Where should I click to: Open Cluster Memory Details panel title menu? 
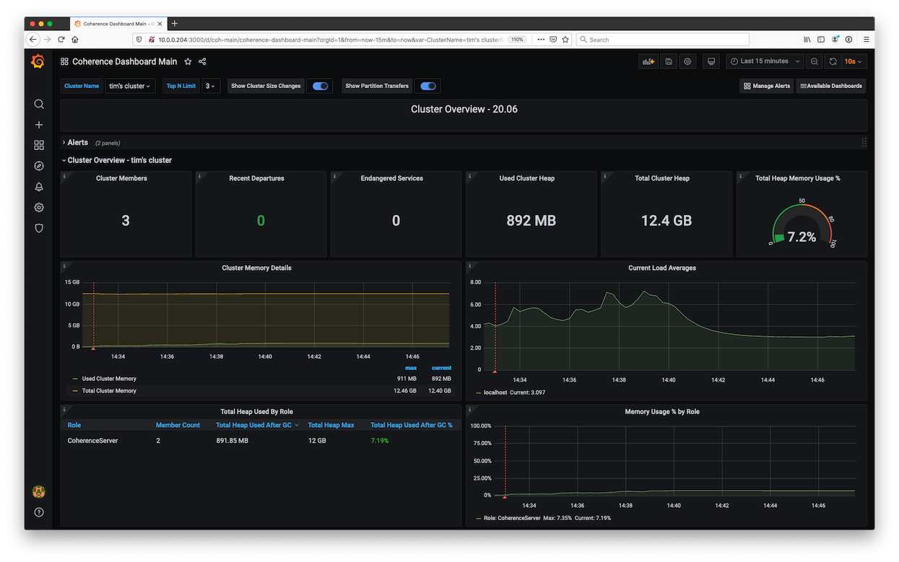pos(256,268)
